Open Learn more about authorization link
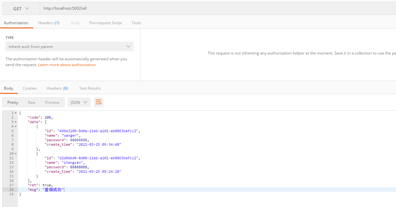This screenshot has height=207, width=396. click(x=67, y=65)
